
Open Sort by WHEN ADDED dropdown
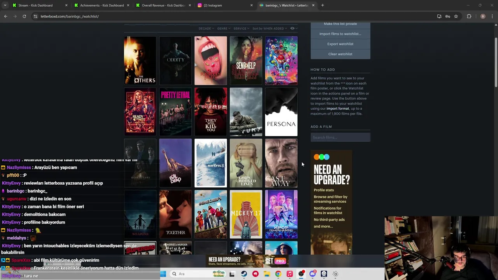coord(270,28)
